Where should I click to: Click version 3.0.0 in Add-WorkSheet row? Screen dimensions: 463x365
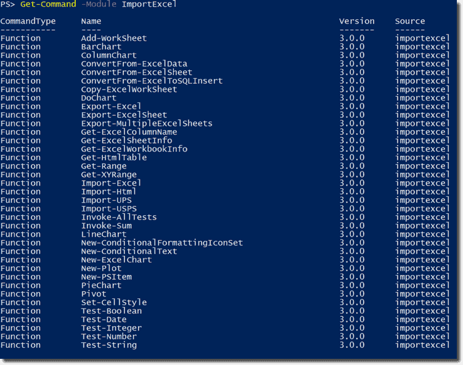coord(351,38)
